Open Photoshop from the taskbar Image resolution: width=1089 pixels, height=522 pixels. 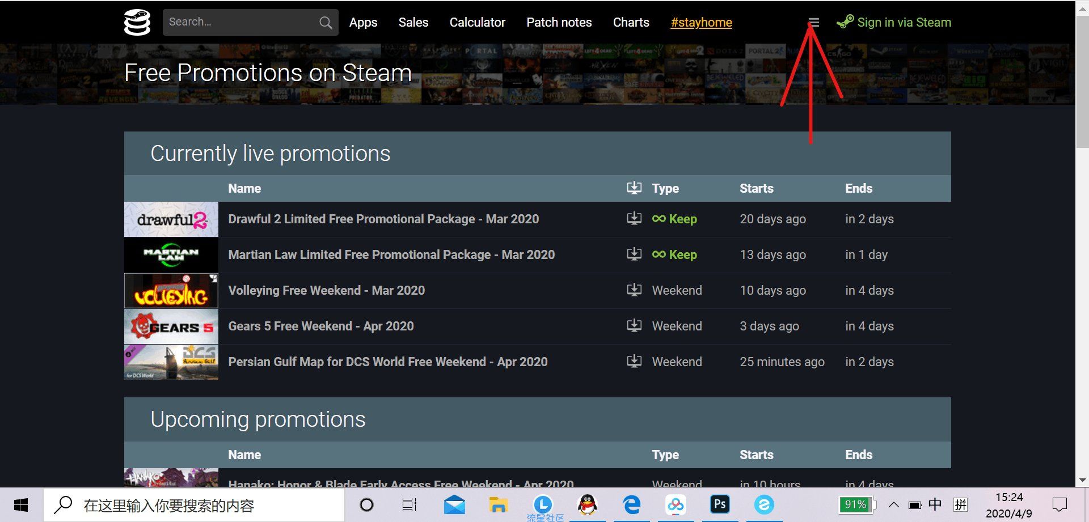720,504
